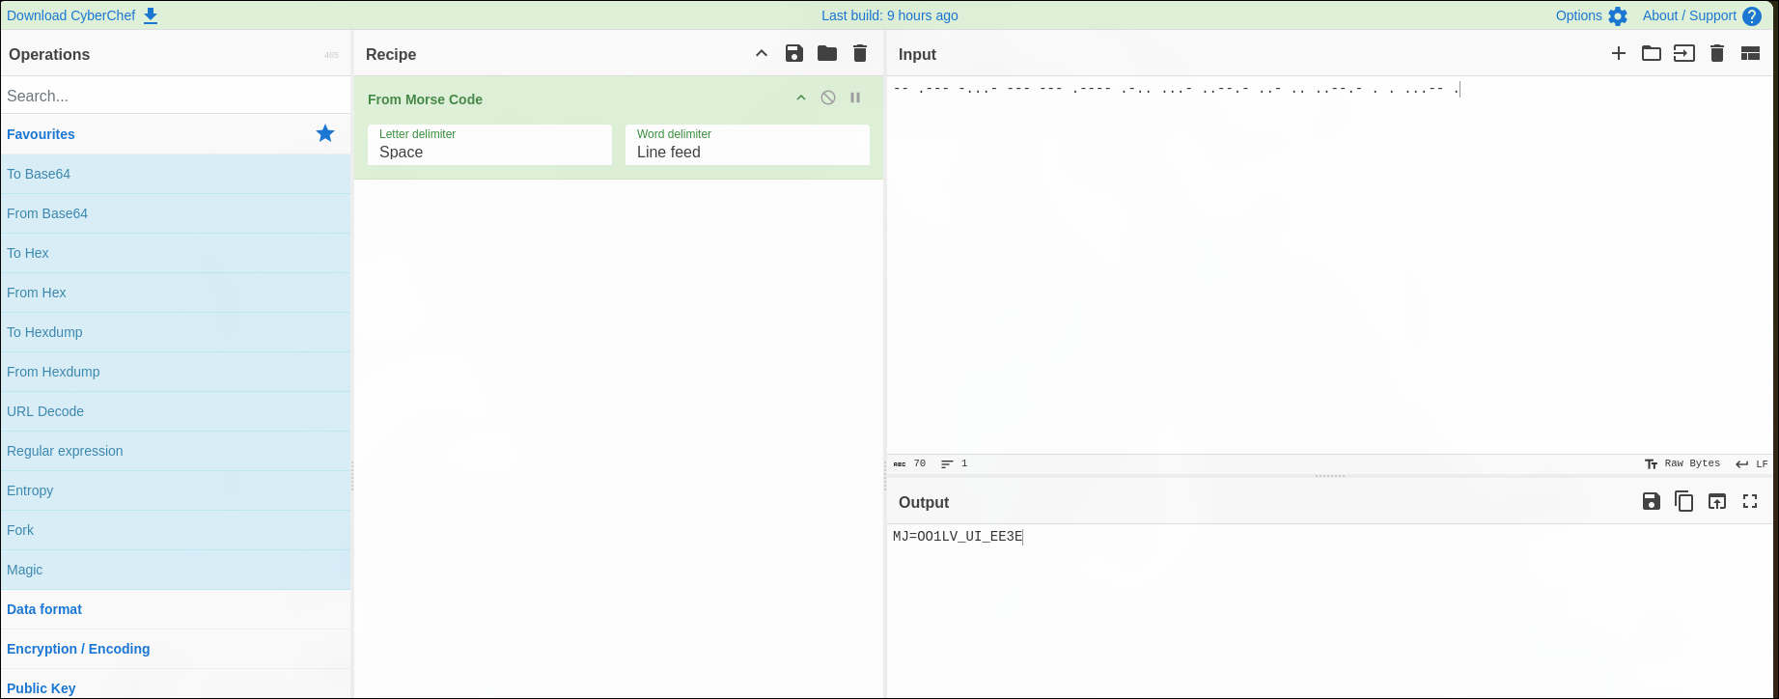This screenshot has height=699, width=1779.
Task: Click the operations search field
Action: pos(176,96)
